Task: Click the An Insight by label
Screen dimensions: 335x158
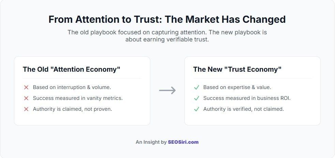Action: pyautogui.click(x=151, y=142)
